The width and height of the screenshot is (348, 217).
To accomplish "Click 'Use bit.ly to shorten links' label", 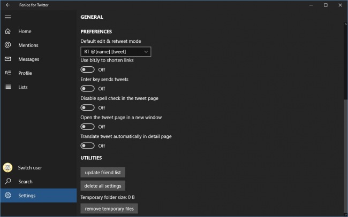I will pos(107,60).
